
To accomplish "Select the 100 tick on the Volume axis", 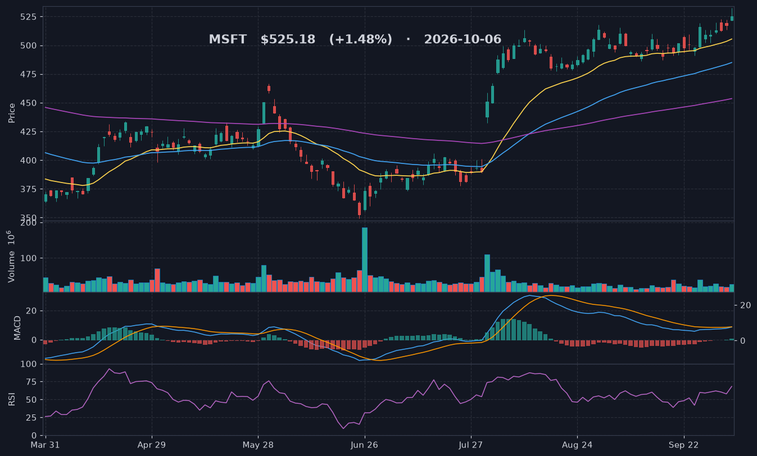I will click(29, 258).
